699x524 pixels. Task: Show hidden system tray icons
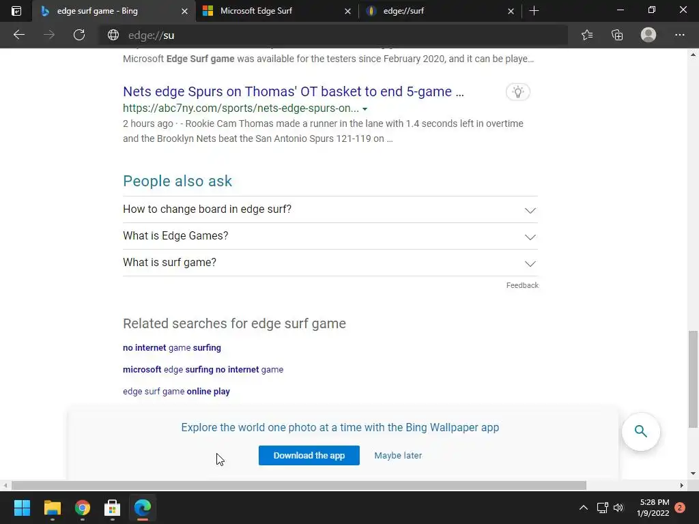click(x=583, y=508)
